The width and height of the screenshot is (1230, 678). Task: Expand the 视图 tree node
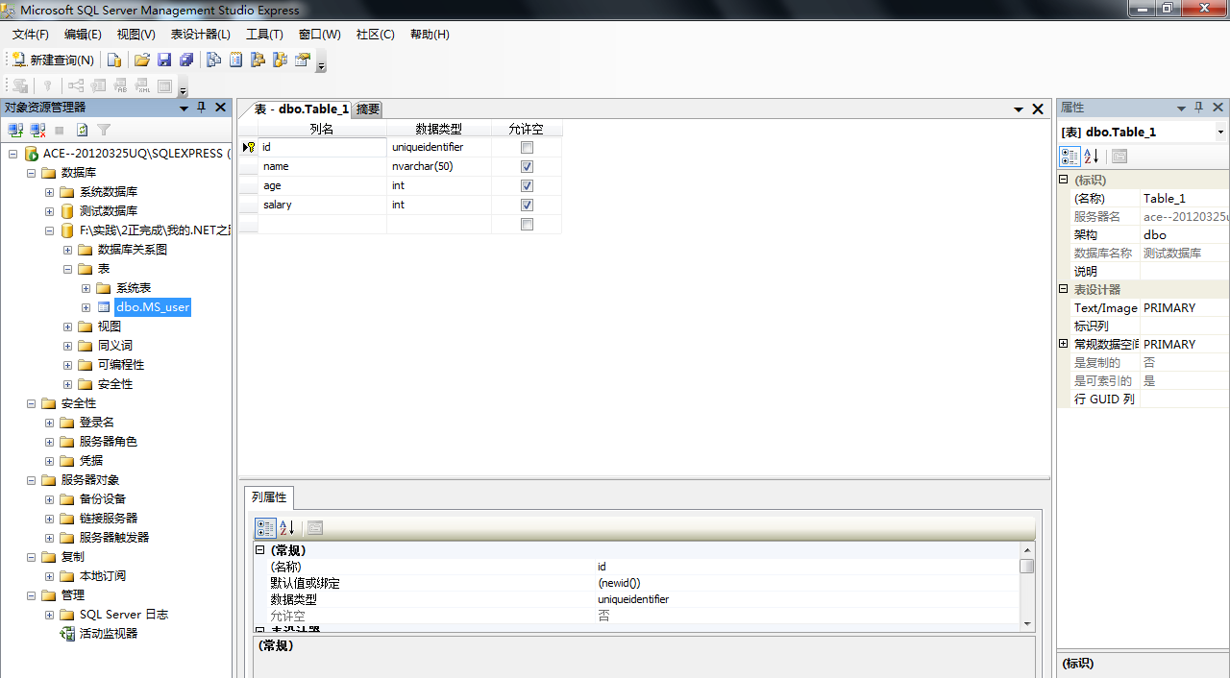coord(67,327)
